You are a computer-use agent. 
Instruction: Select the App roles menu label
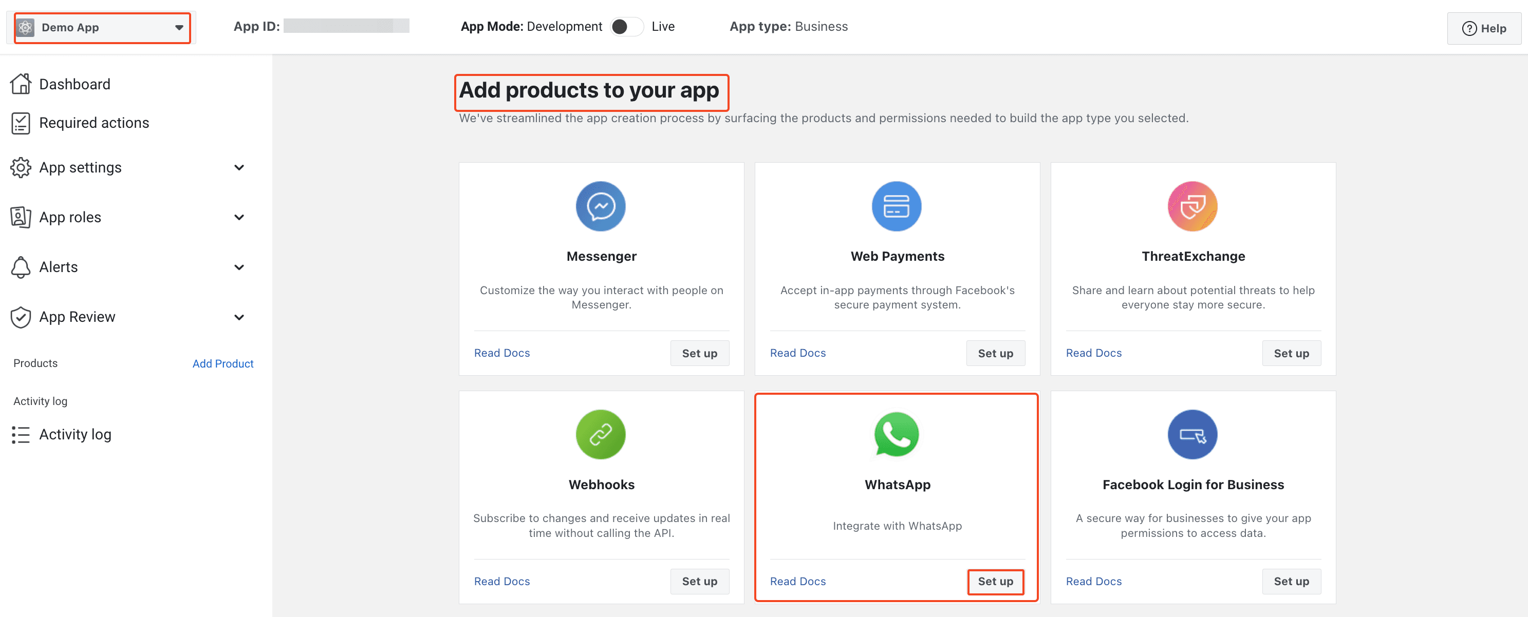(x=70, y=218)
